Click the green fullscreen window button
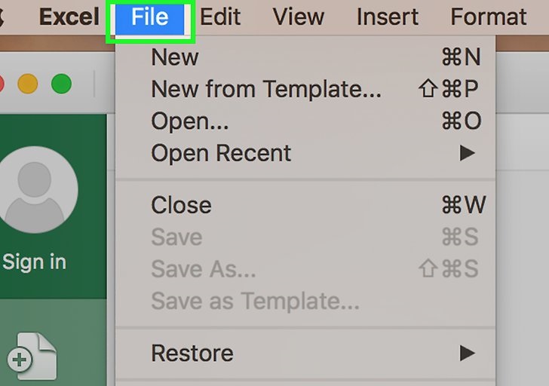 pyautogui.click(x=61, y=84)
